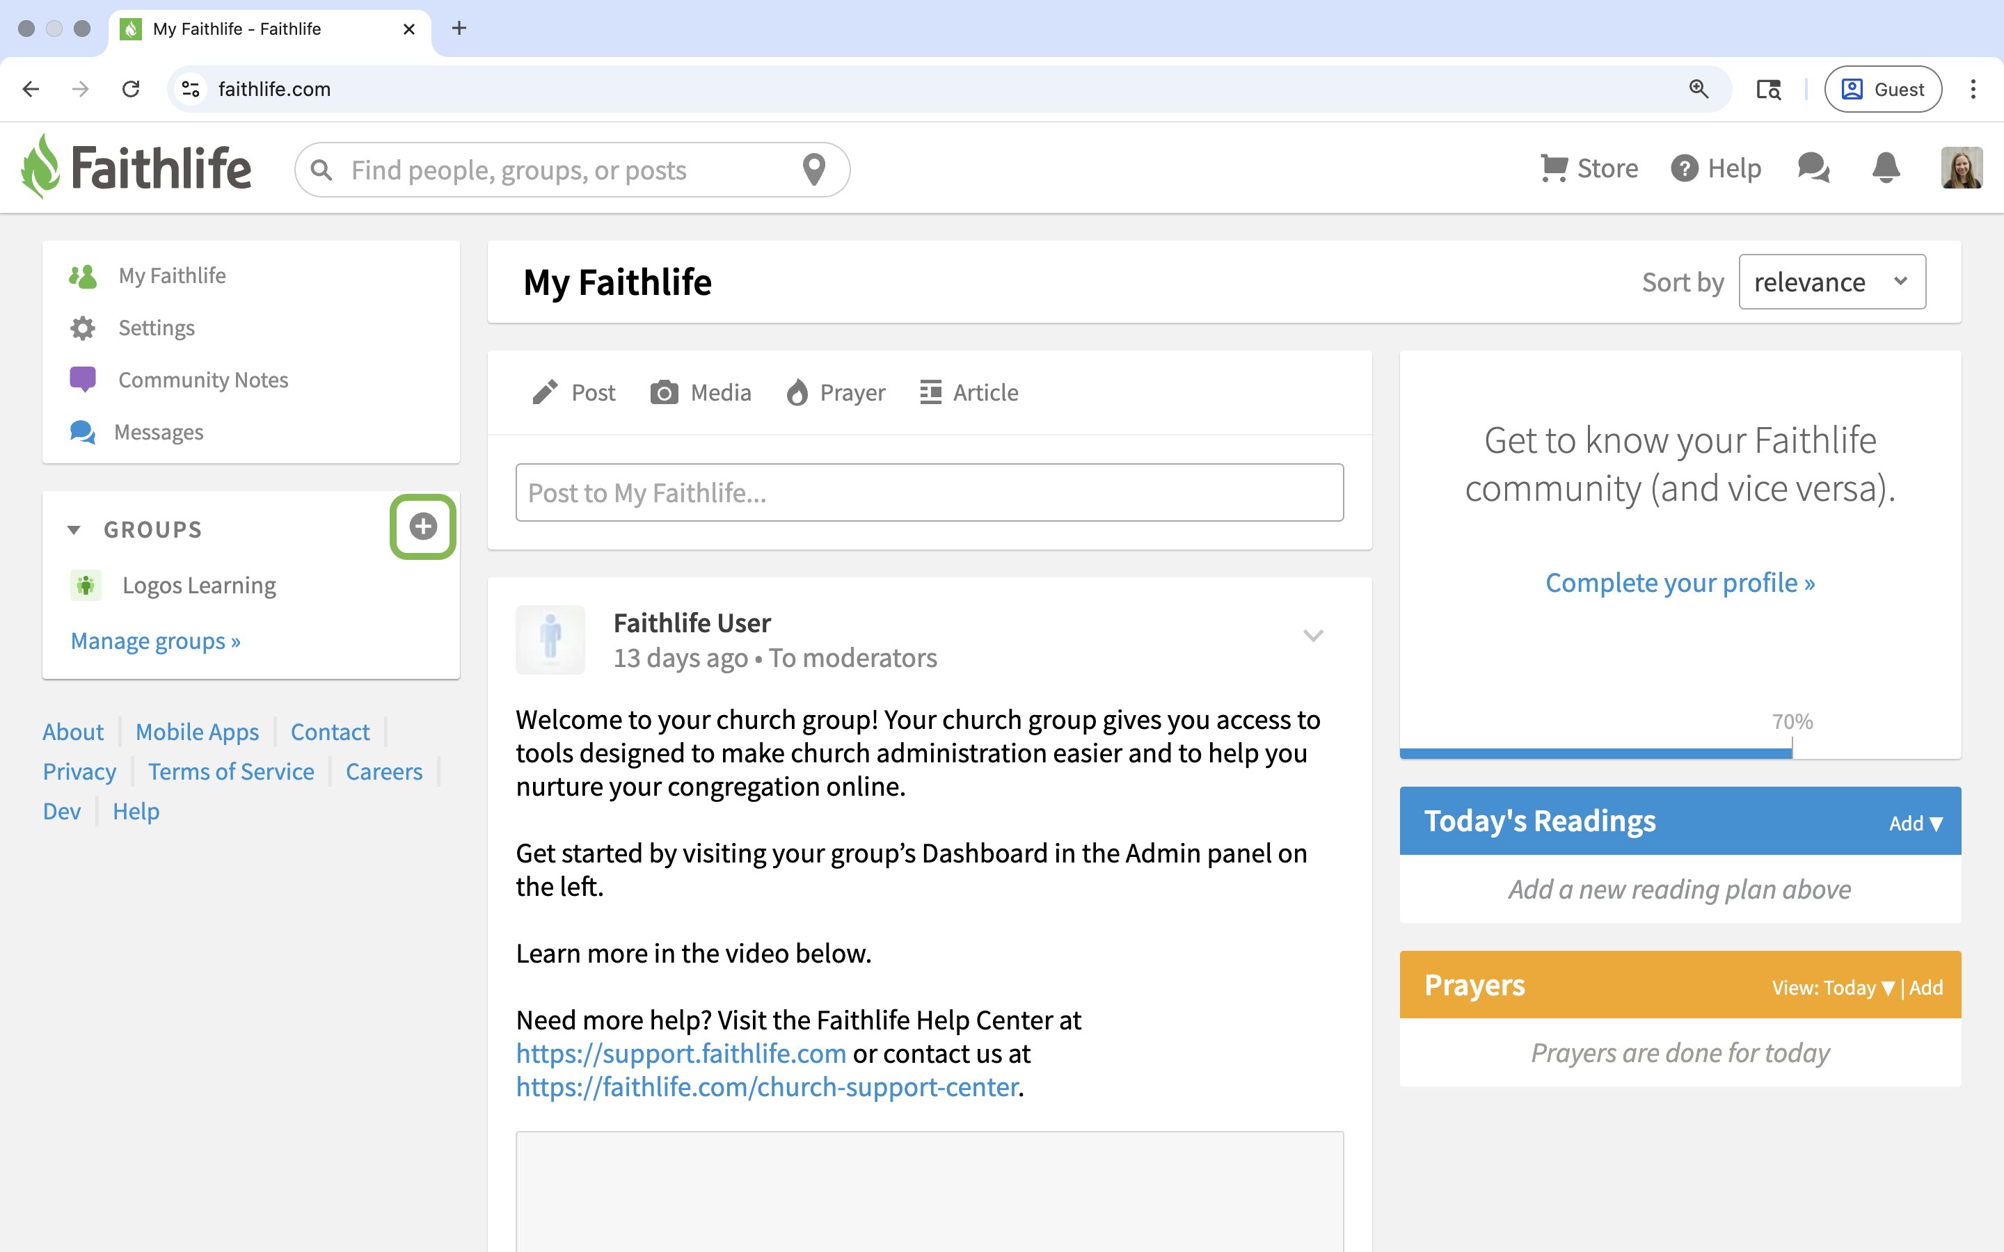2004x1252 pixels.
Task: Click the Faithlife User post avatar
Action: 550,639
